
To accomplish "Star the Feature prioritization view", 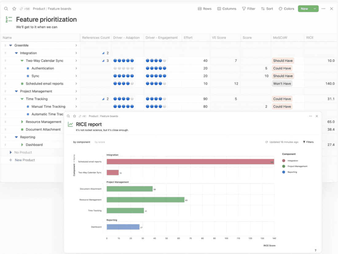I will click(14, 9).
